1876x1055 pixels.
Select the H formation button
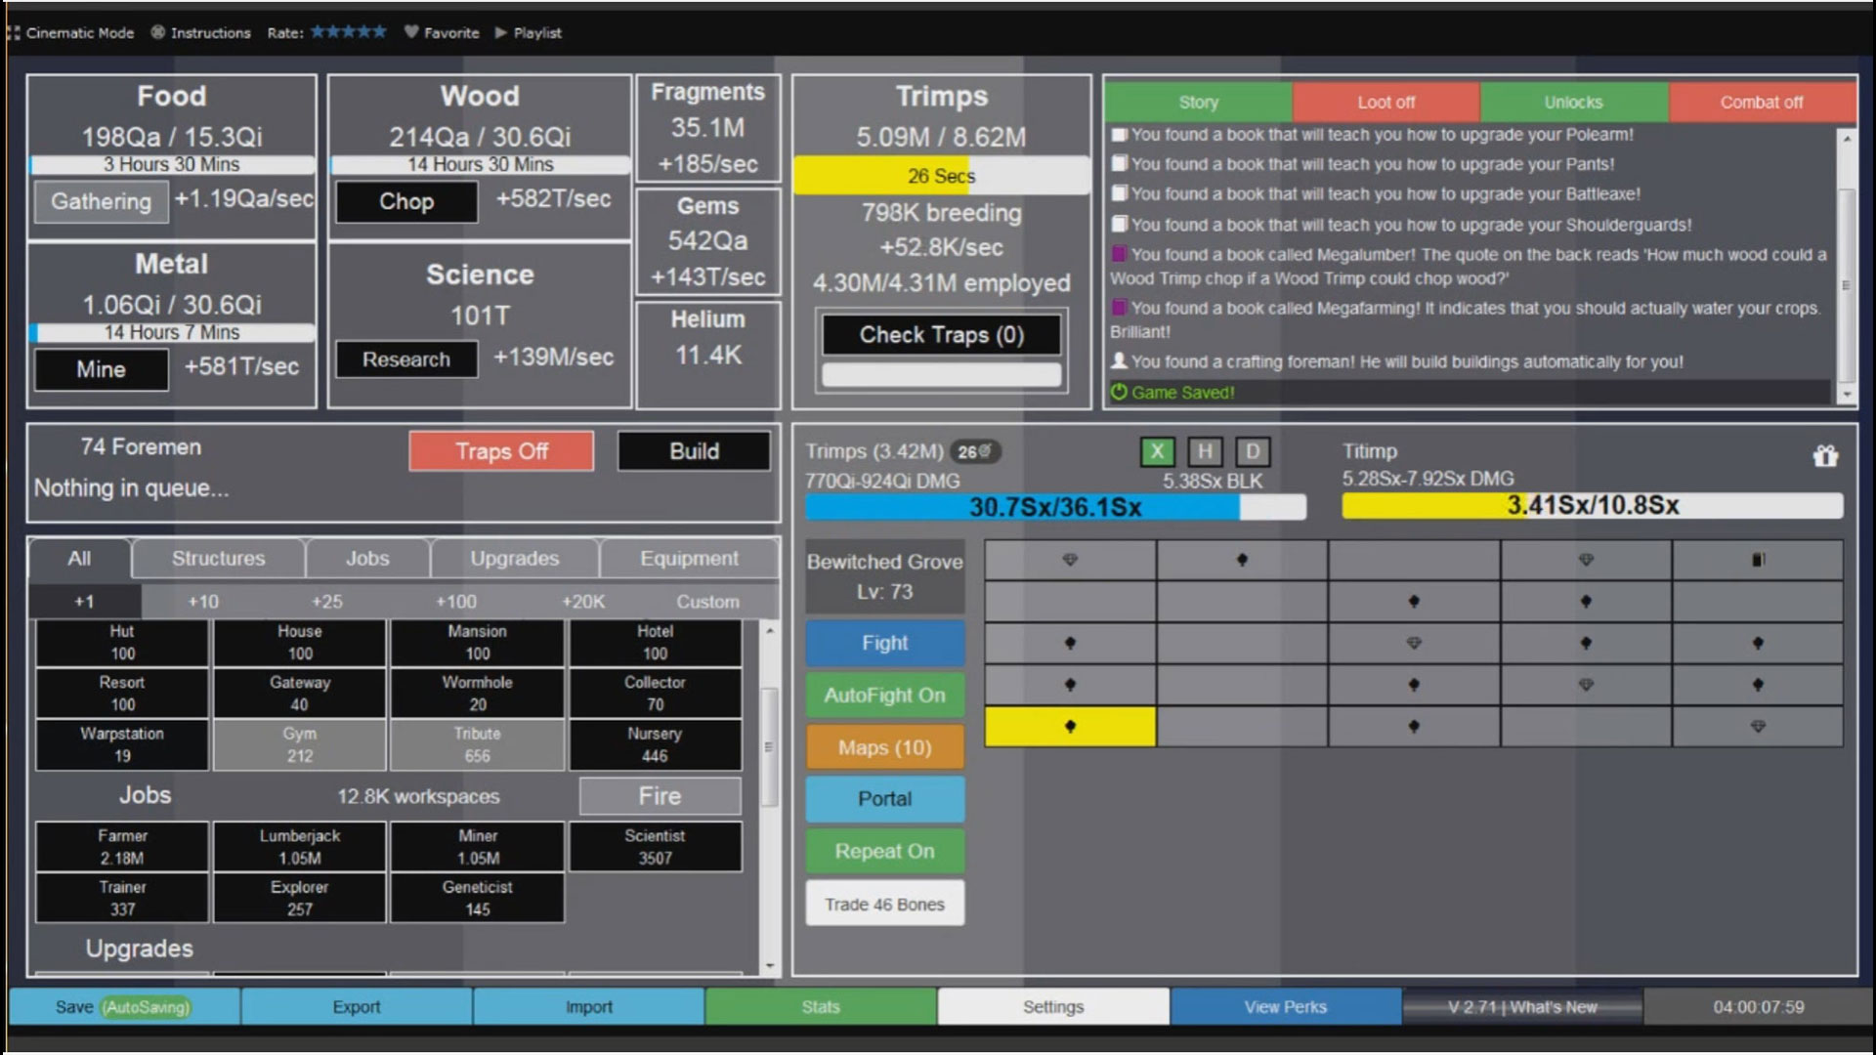coord(1205,451)
